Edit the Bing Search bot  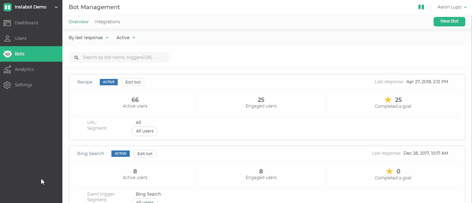pyautogui.click(x=145, y=154)
